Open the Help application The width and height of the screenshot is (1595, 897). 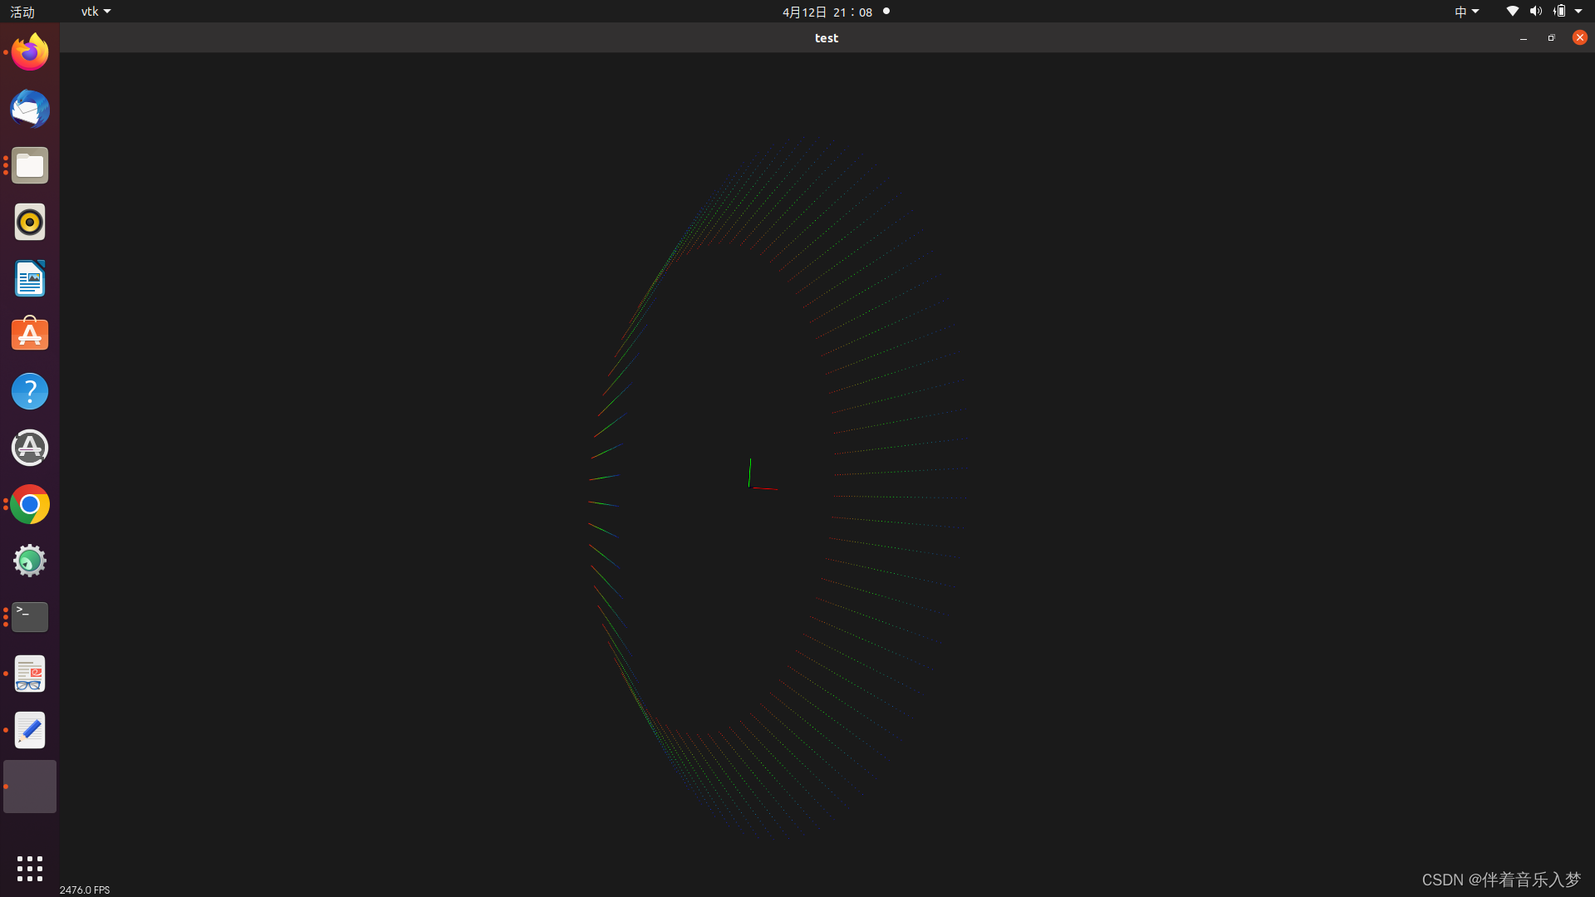coord(30,391)
